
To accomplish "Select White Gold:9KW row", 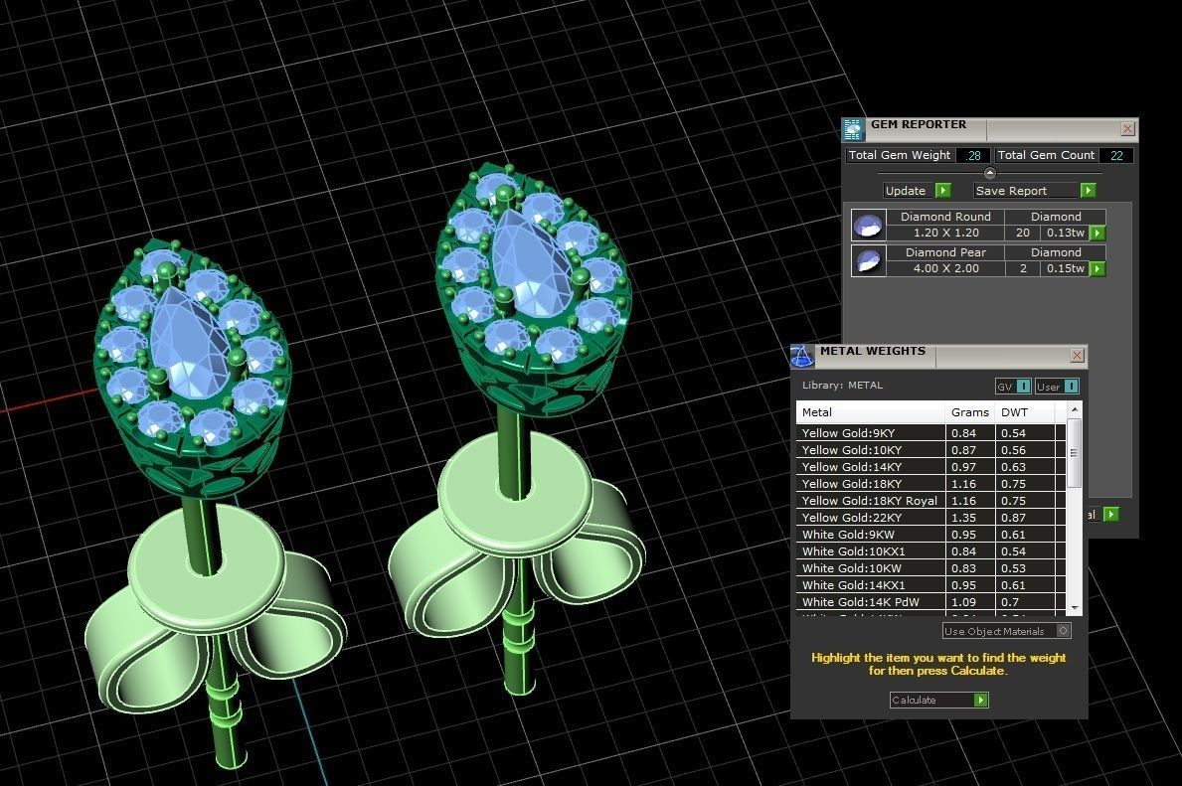I will [x=930, y=535].
